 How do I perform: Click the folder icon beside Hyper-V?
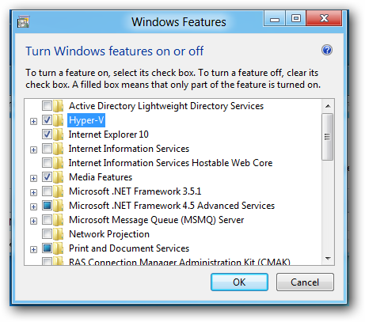tap(58, 120)
